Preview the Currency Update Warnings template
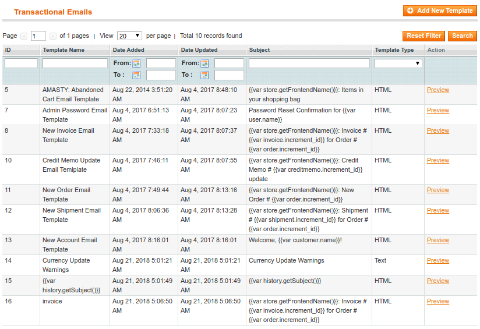The image size is (480, 329). pos(437,261)
